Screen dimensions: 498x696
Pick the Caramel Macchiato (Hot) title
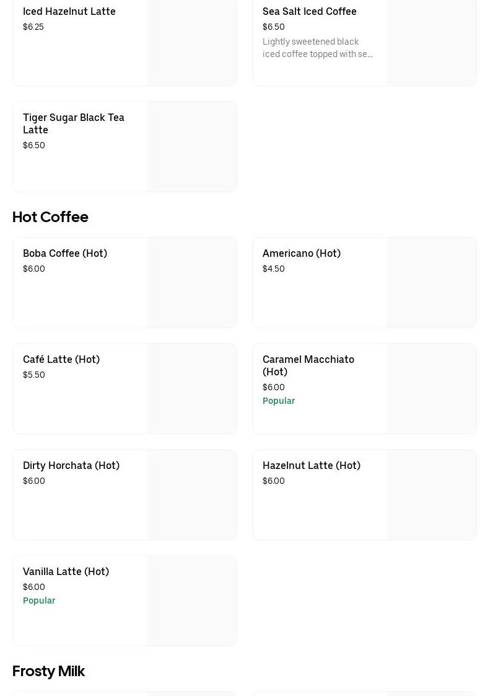308,365
